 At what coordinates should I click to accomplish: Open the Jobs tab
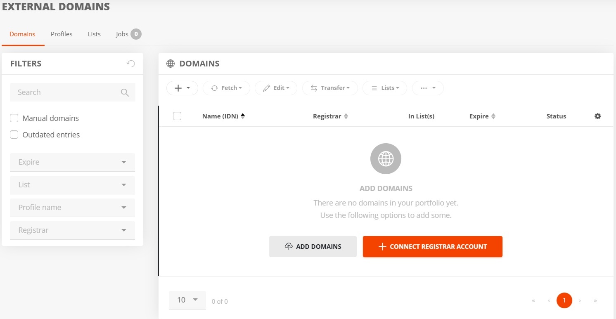tap(128, 34)
